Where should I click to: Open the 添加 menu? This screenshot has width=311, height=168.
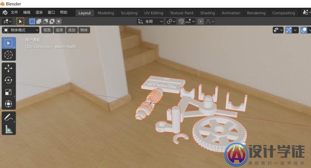tap(72, 30)
